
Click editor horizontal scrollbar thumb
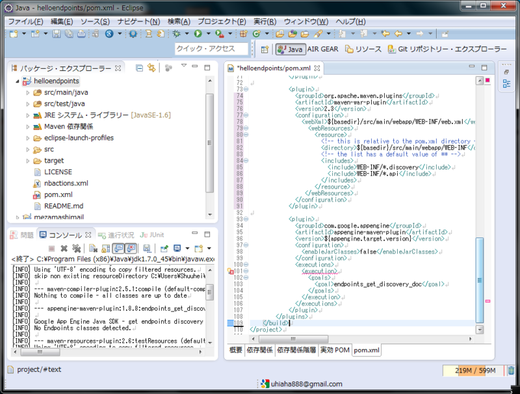click(293, 339)
